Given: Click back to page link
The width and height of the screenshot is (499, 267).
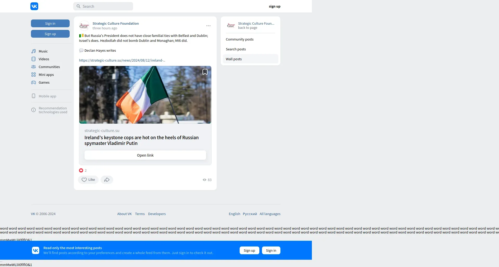Looking at the screenshot, I should click(x=248, y=28).
